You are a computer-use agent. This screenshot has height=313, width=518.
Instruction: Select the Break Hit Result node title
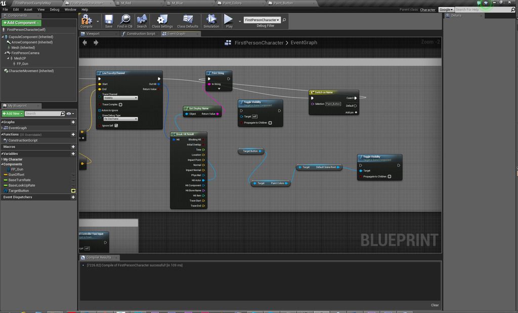(185, 134)
